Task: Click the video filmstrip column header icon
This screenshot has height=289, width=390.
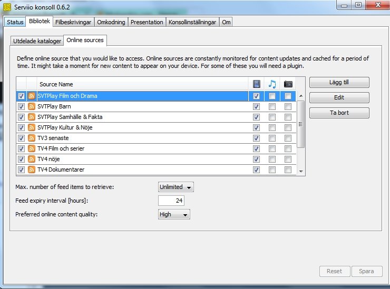Action: [x=257, y=84]
